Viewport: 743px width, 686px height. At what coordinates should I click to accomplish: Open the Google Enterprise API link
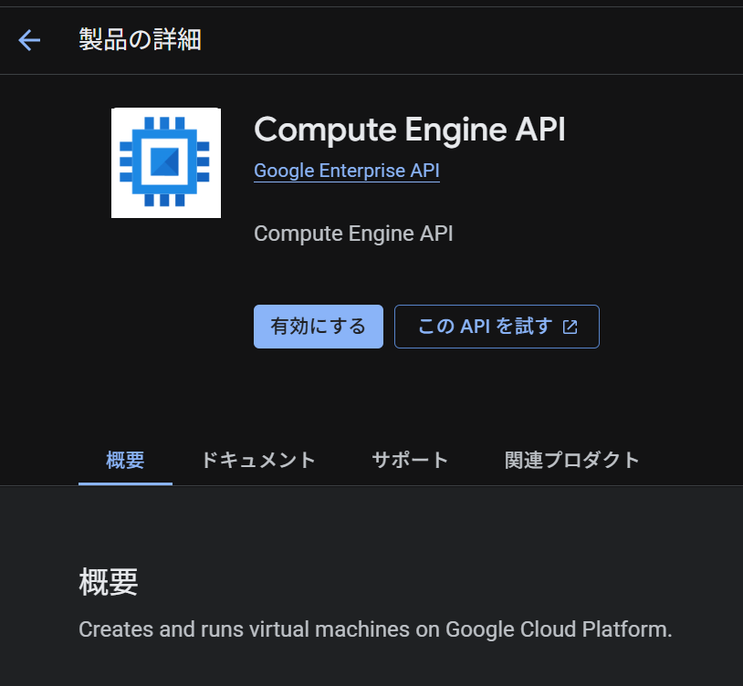tap(347, 171)
